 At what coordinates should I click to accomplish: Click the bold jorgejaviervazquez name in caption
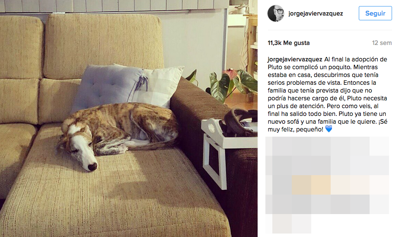(295, 59)
